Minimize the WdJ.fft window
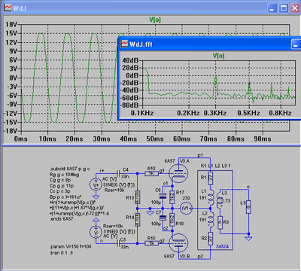Viewport: 301px width, 271px height. [296, 44]
